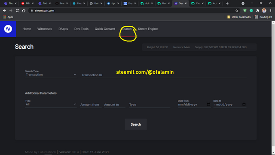The width and height of the screenshot is (275, 155).
Task: Click the Type text input field
Action: point(150,105)
